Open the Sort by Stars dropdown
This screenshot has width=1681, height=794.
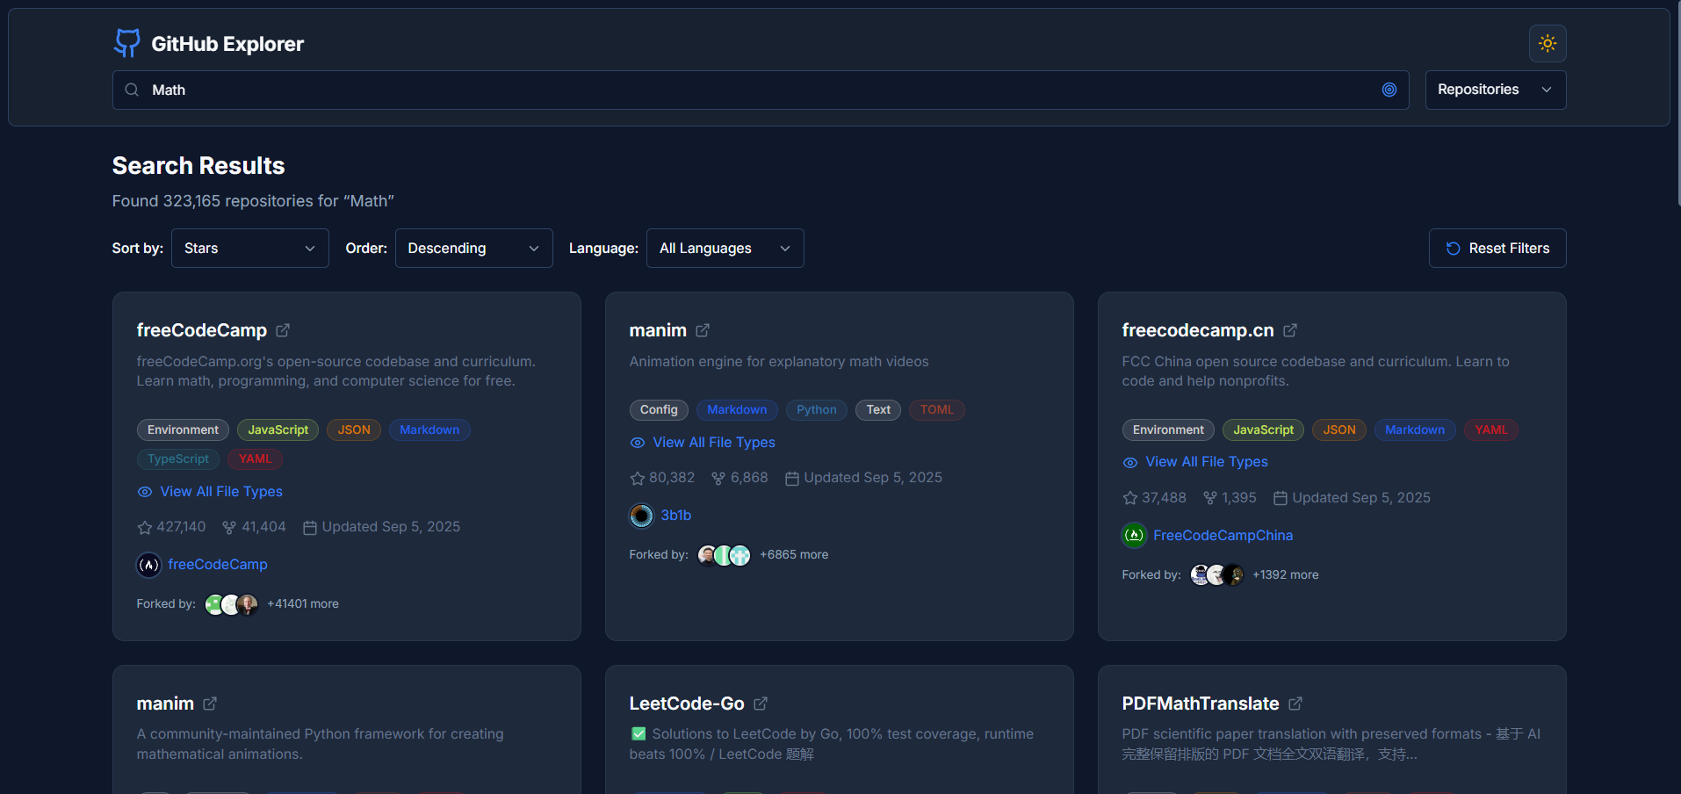[x=249, y=248]
